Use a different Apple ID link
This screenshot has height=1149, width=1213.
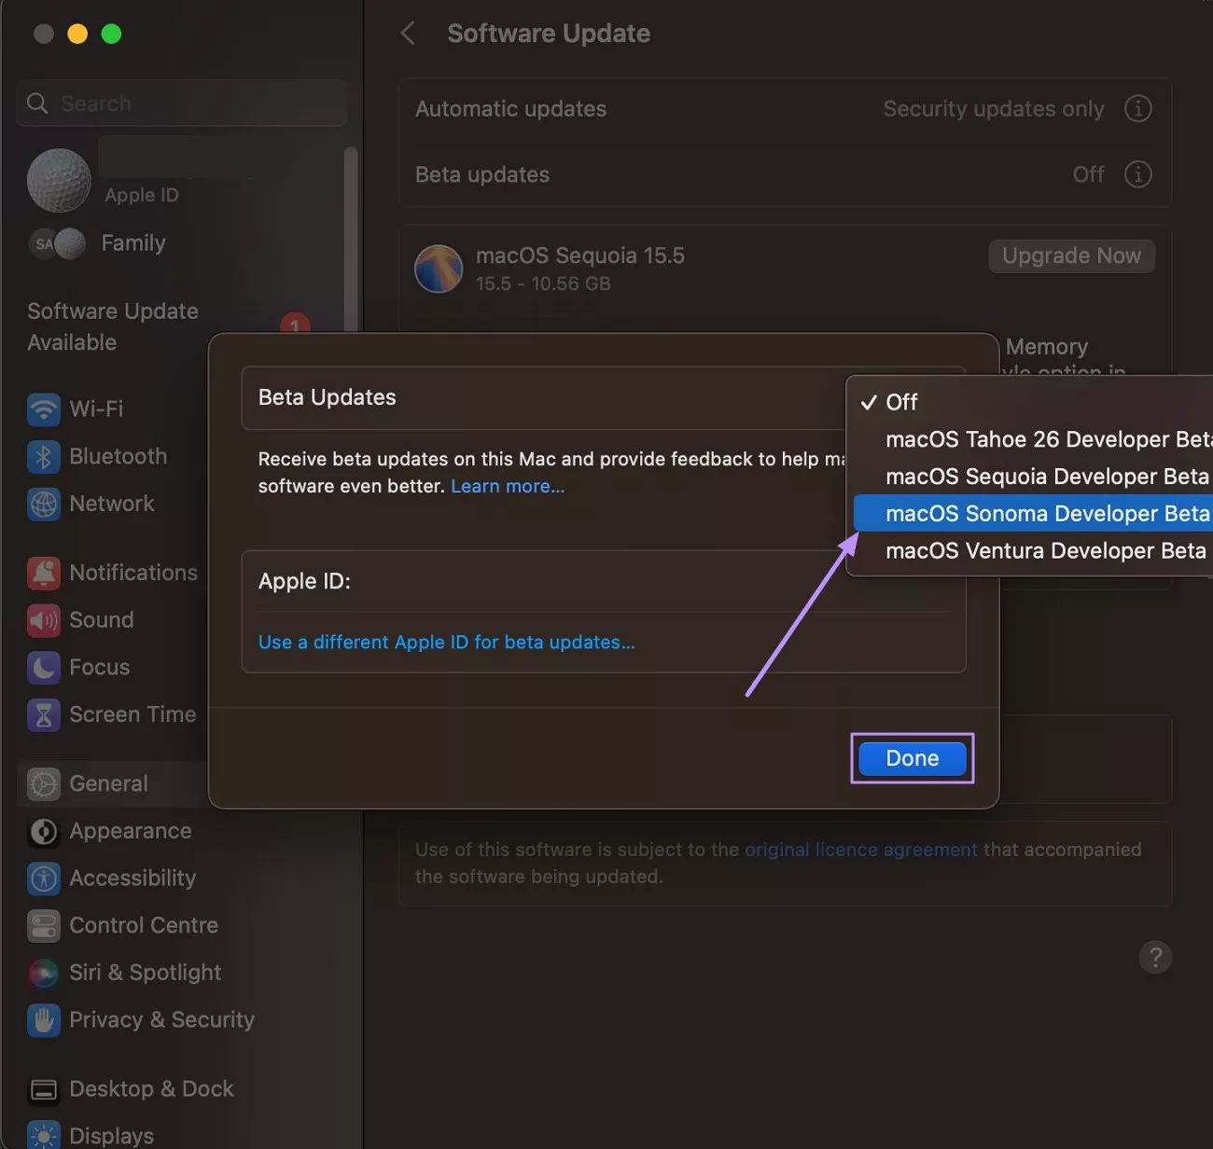pyautogui.click(x=446, y=642)
